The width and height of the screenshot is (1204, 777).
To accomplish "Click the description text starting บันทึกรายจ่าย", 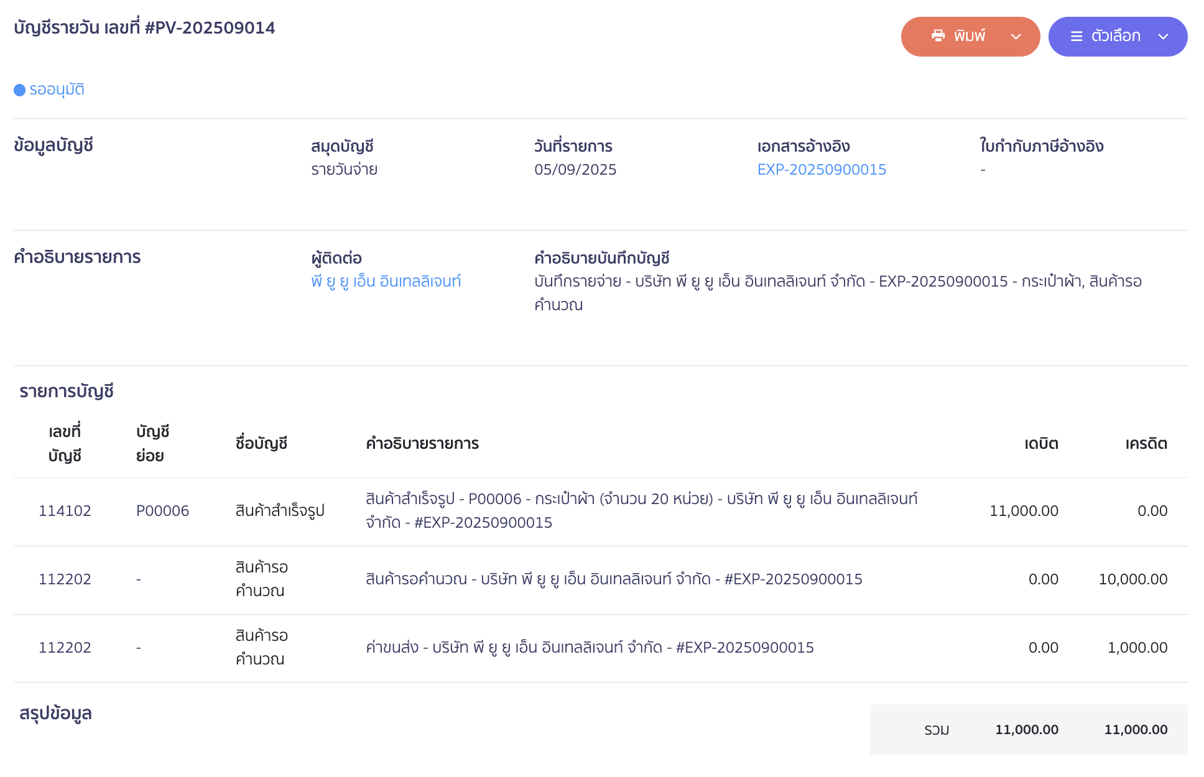I will [838, 293].
